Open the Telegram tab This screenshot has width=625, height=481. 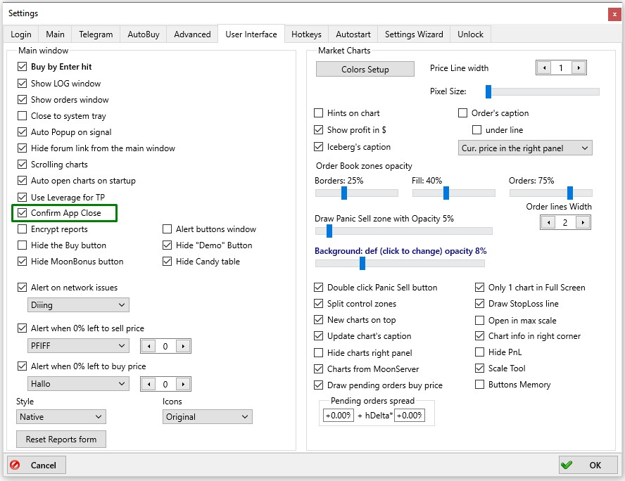[x=96, y=34]
